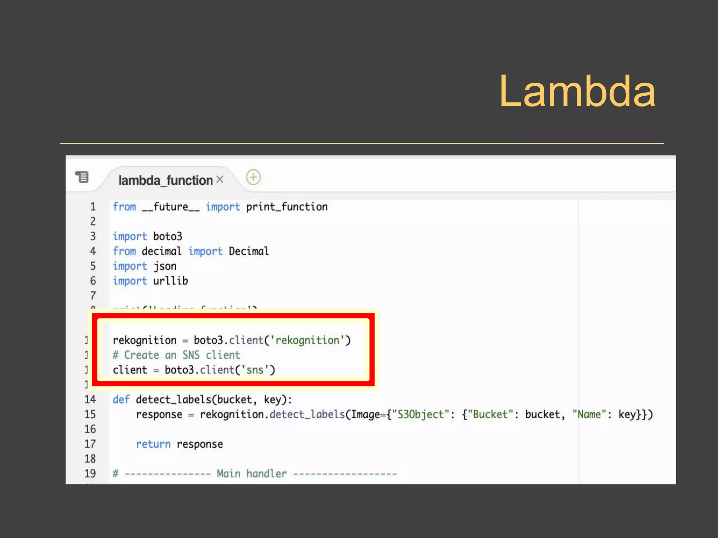
Task: Click the rekognition.detect_labels response line
Action: pos(394,414)
